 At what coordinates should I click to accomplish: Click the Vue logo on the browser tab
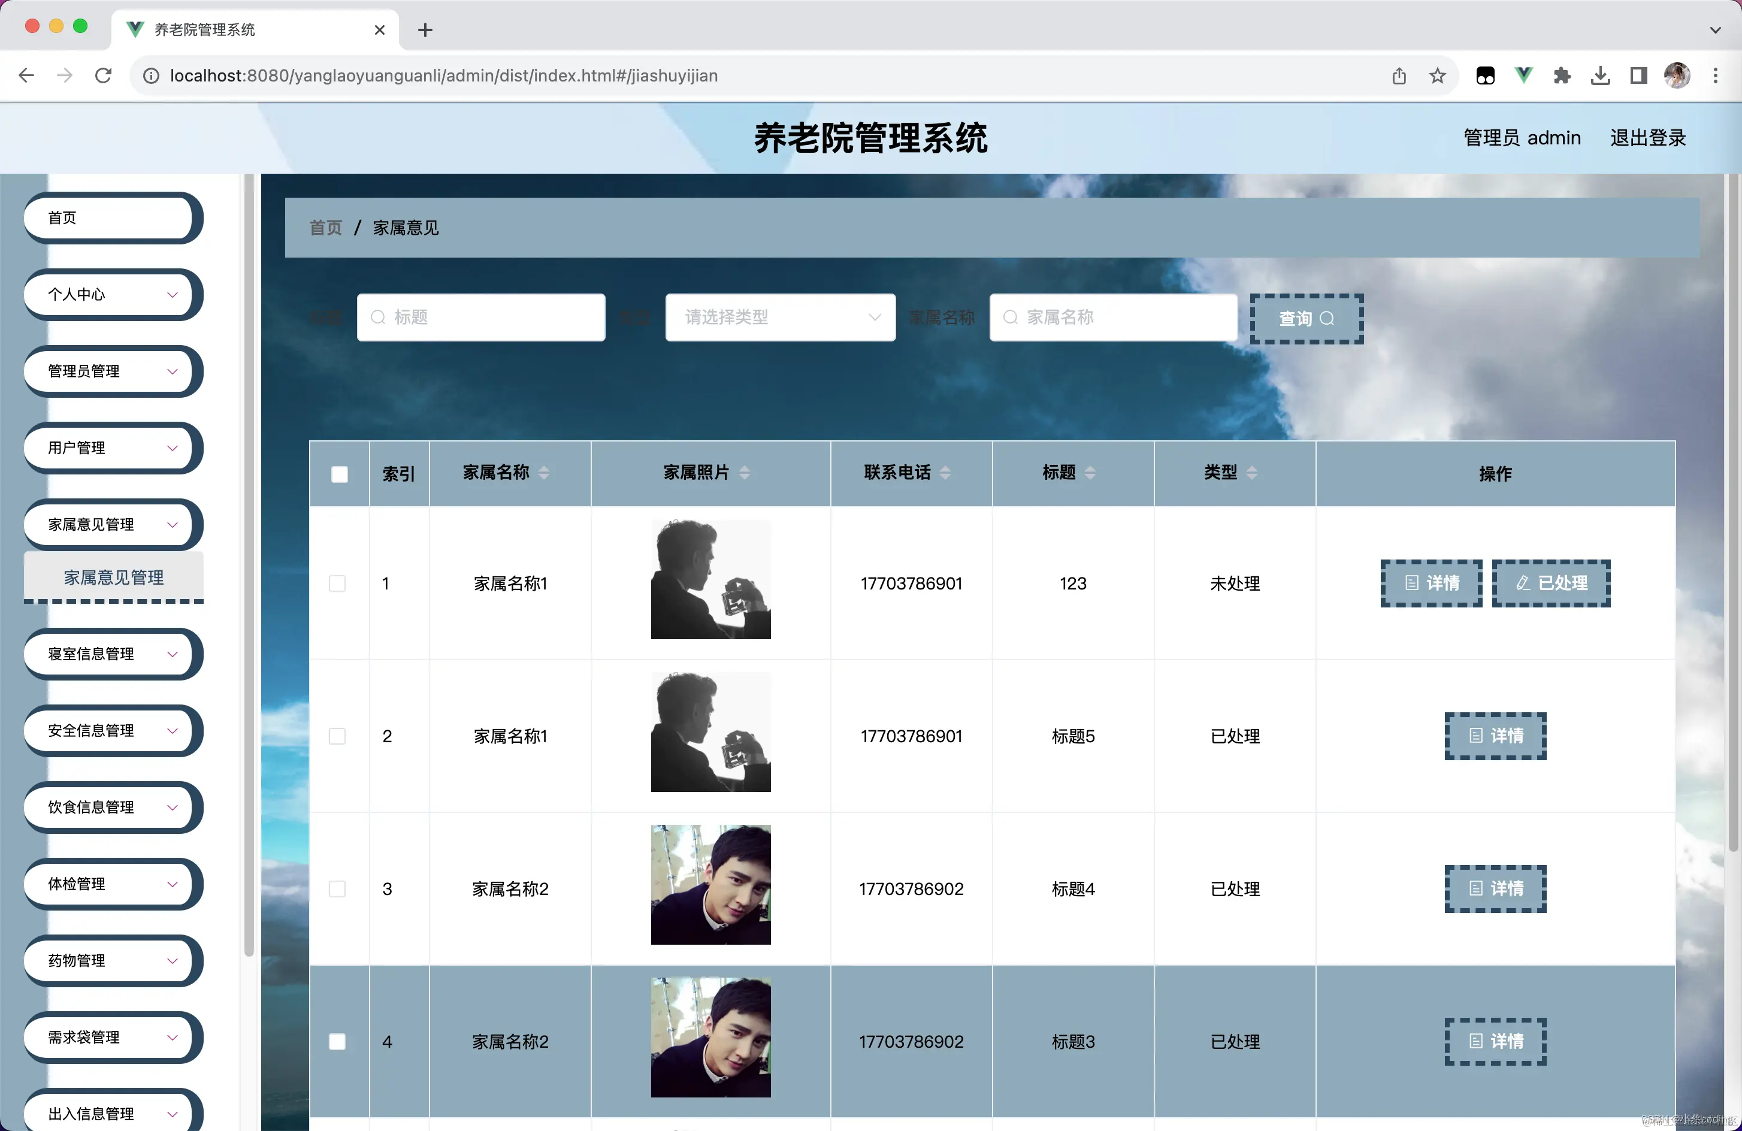coord(134,29)
